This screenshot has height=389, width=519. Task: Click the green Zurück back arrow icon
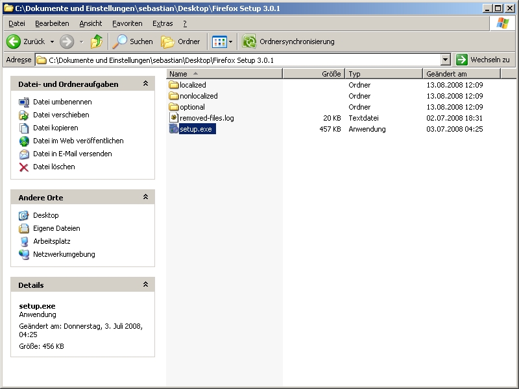[14, 41]
